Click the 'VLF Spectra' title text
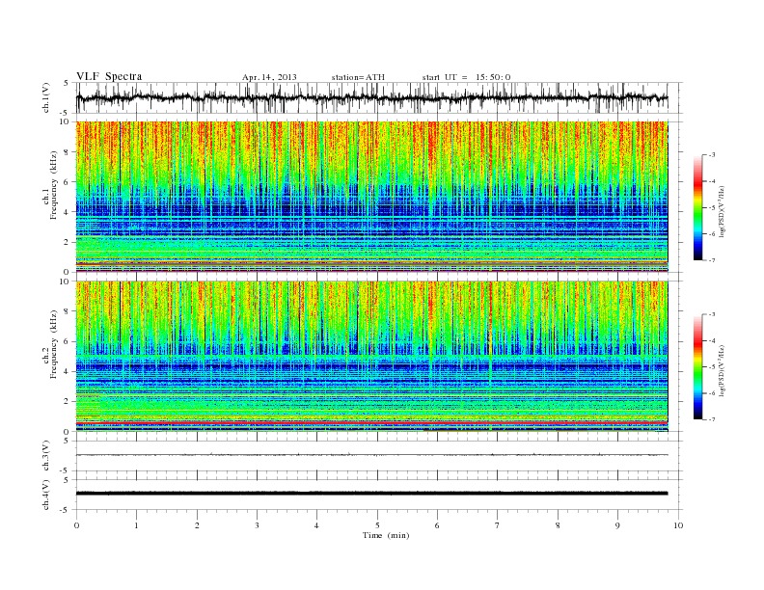Viewport: 764px width, 590px height. pos(109,76)
